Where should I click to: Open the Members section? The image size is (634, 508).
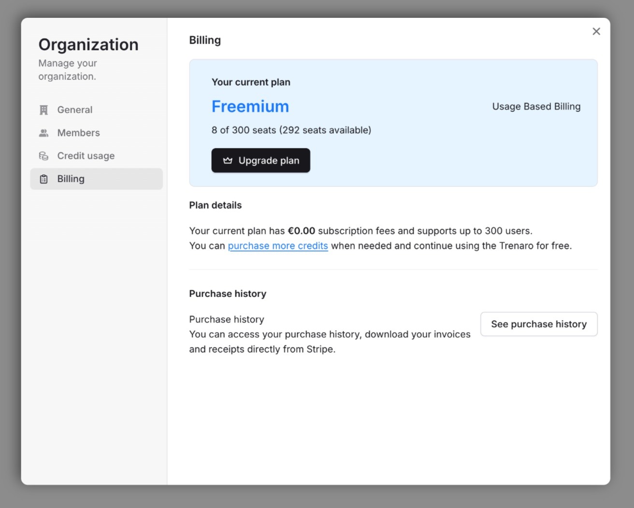coord(78,133)
